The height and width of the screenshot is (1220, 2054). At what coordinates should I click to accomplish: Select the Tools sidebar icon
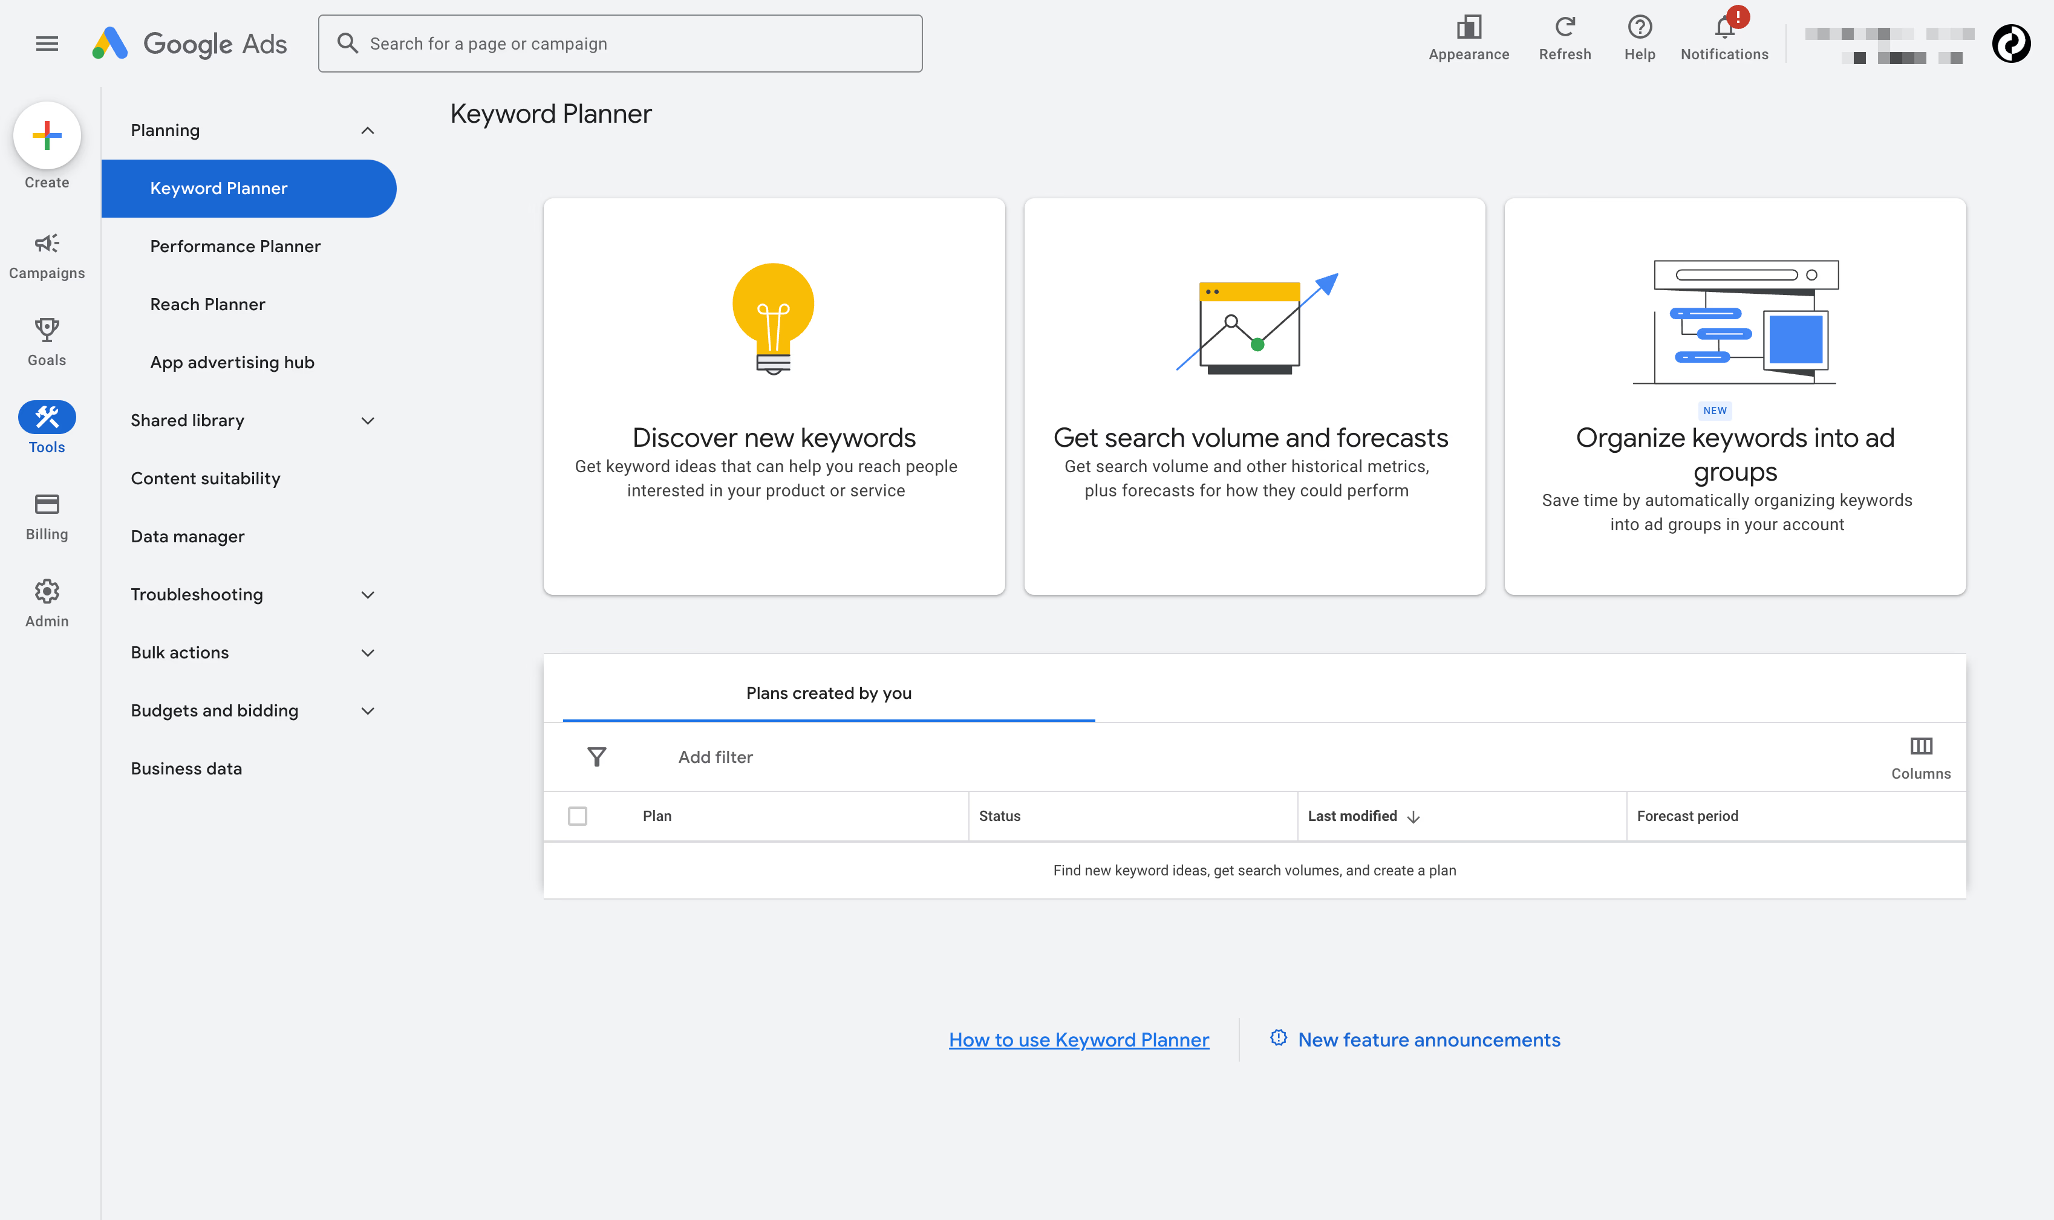pyautogui.click(x=47, y=417)
